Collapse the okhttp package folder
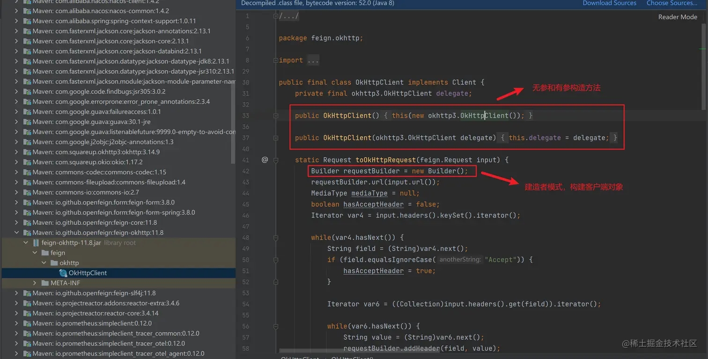Image resolution: width=708 pixels, height=359 pixels. pos(44,263)
